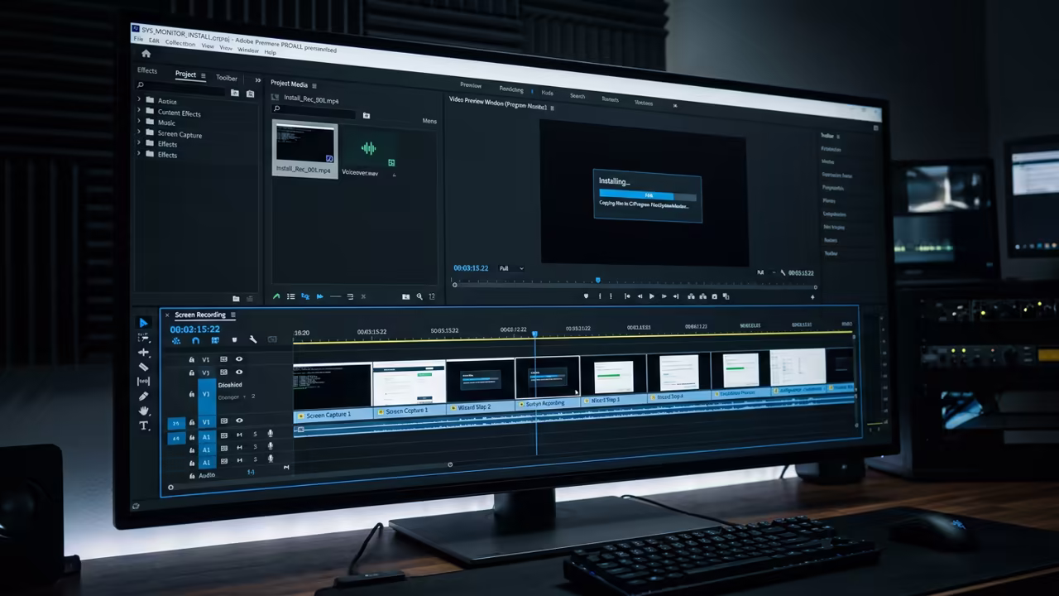The height and width of the screenshot is (596, 1059).
Task: Select the Track Select tool below the arrow tool
Action: pos(143,338)
